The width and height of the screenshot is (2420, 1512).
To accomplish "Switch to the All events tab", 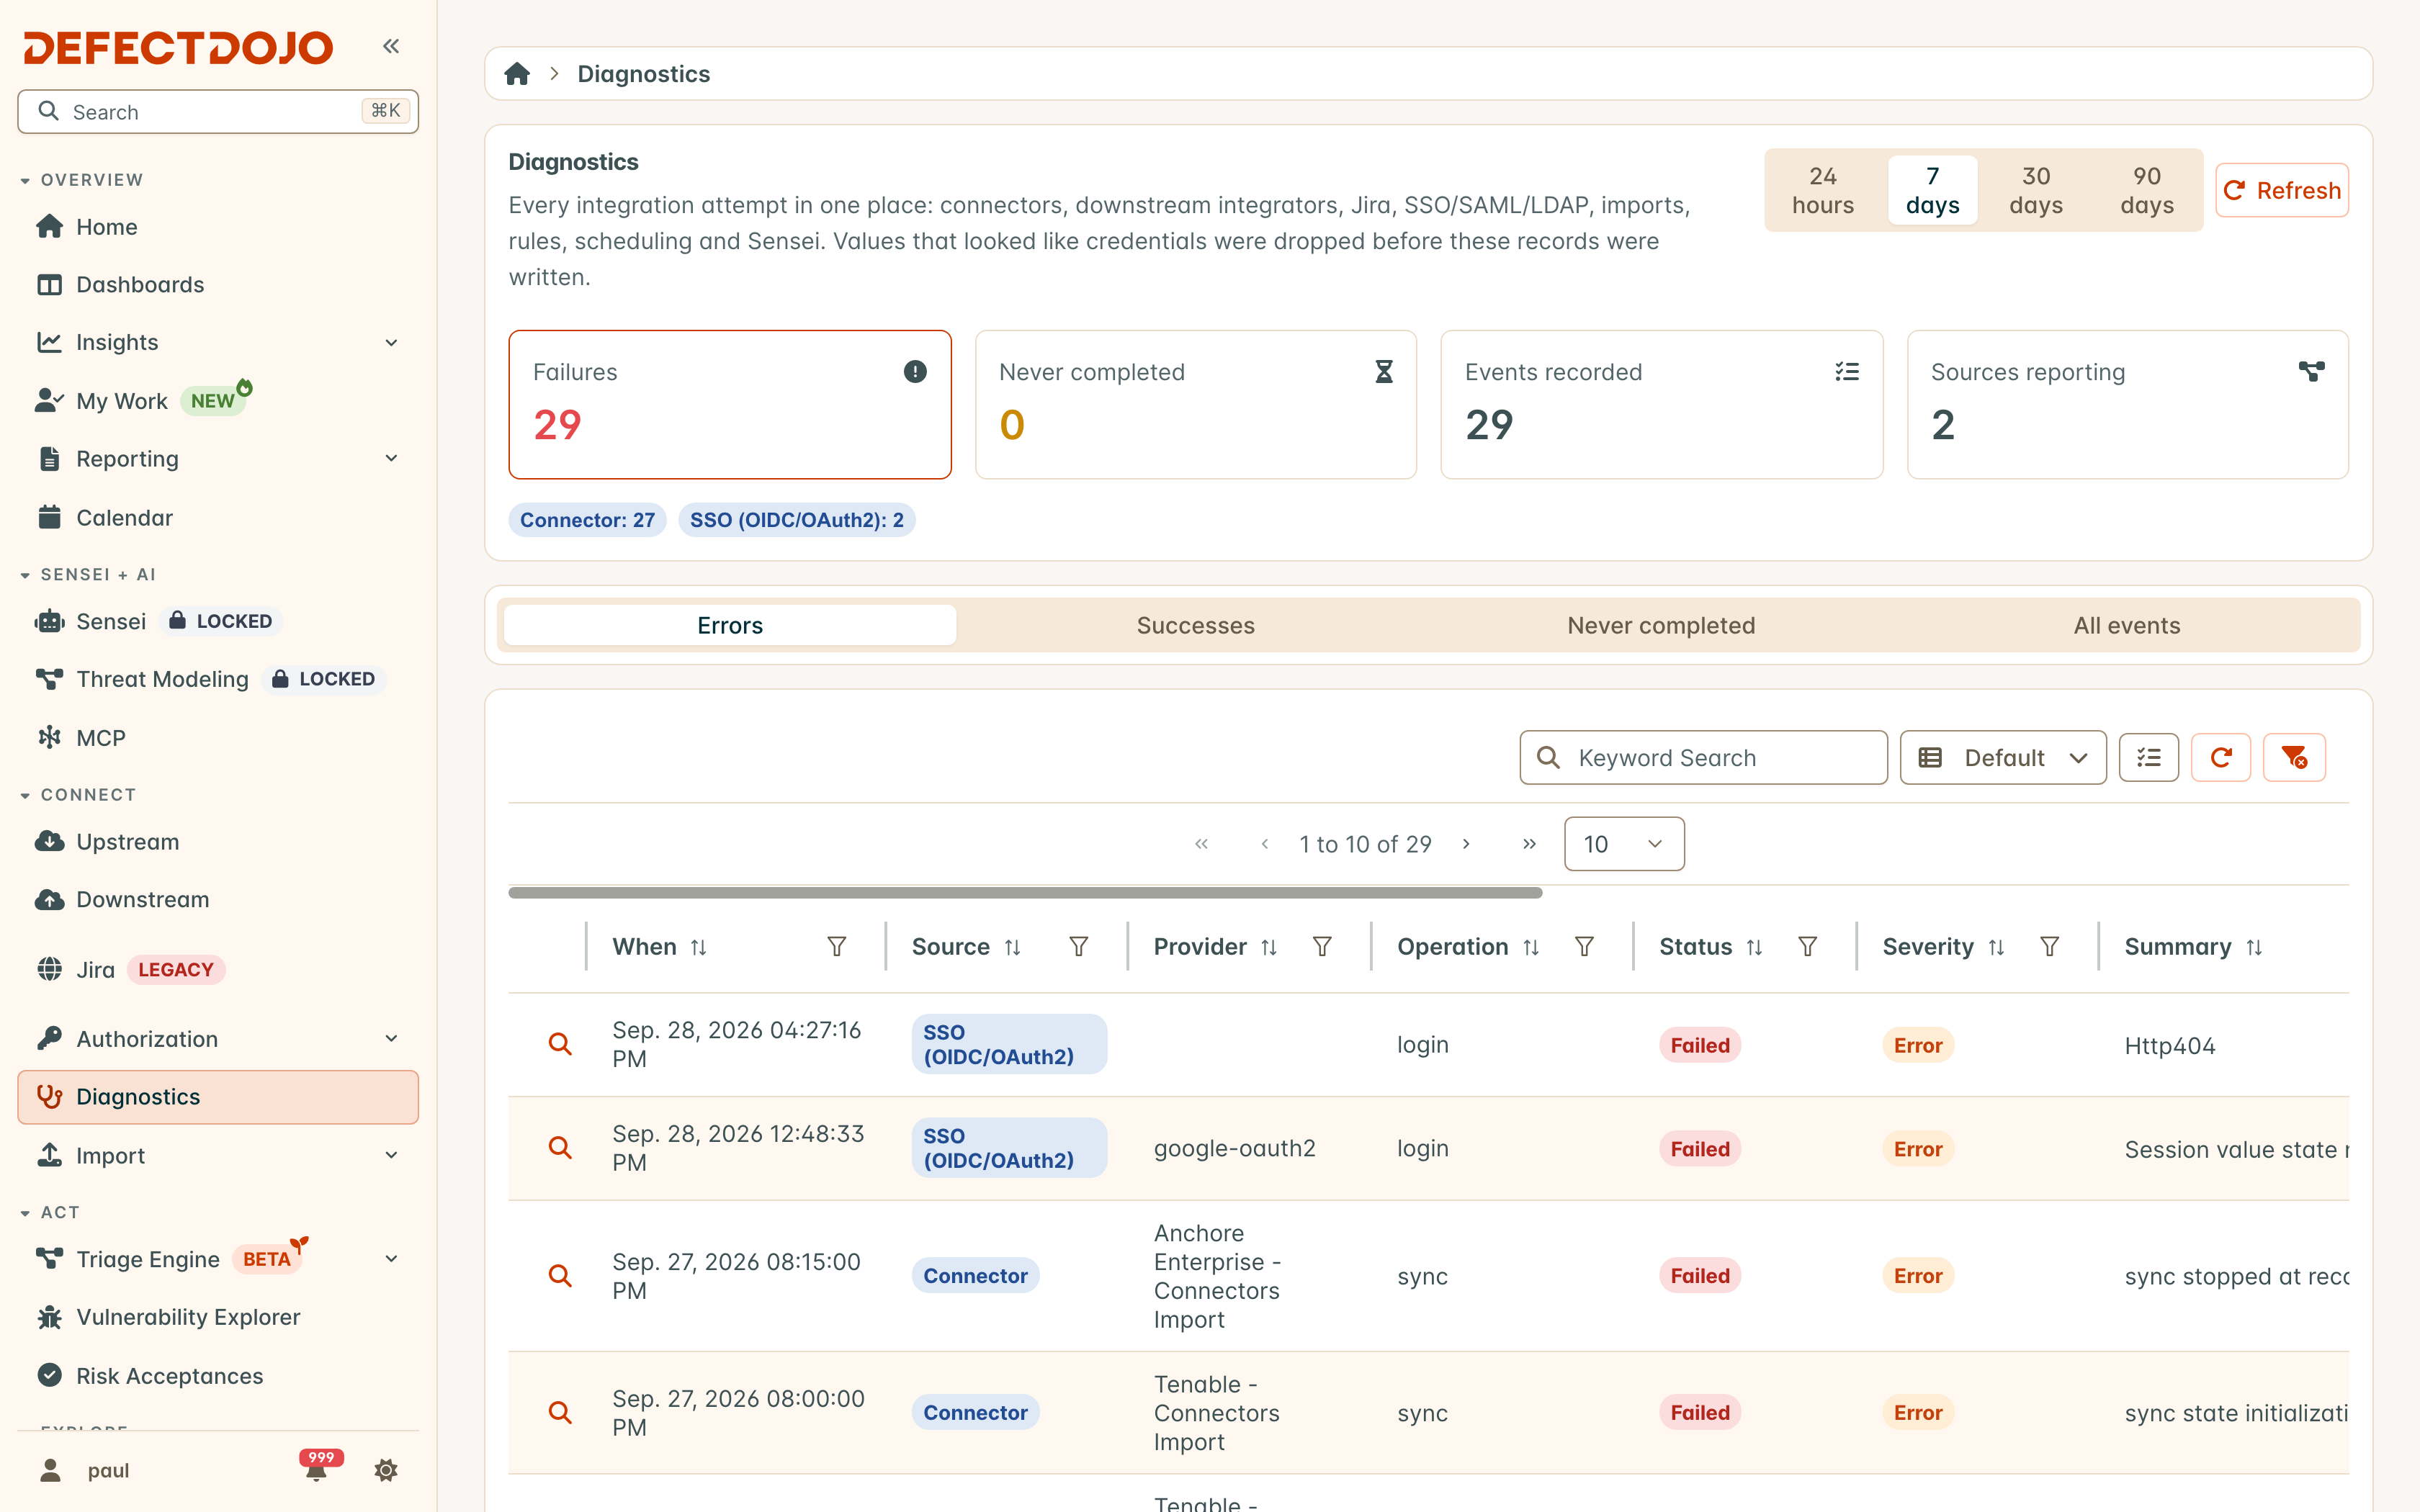I will (2127, 625).
